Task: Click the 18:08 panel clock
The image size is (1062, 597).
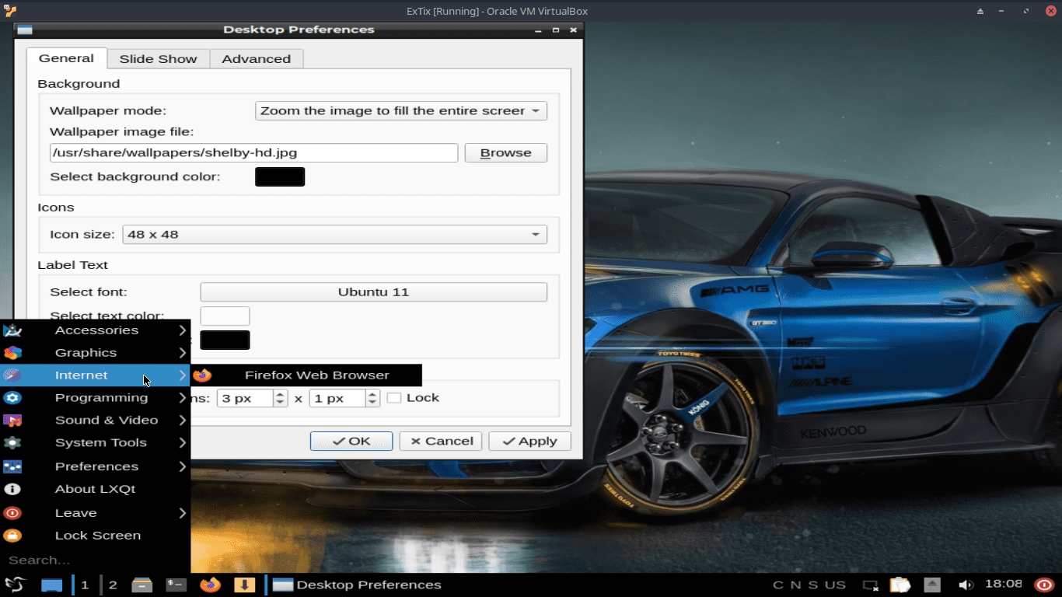Action: (1004, 584)
